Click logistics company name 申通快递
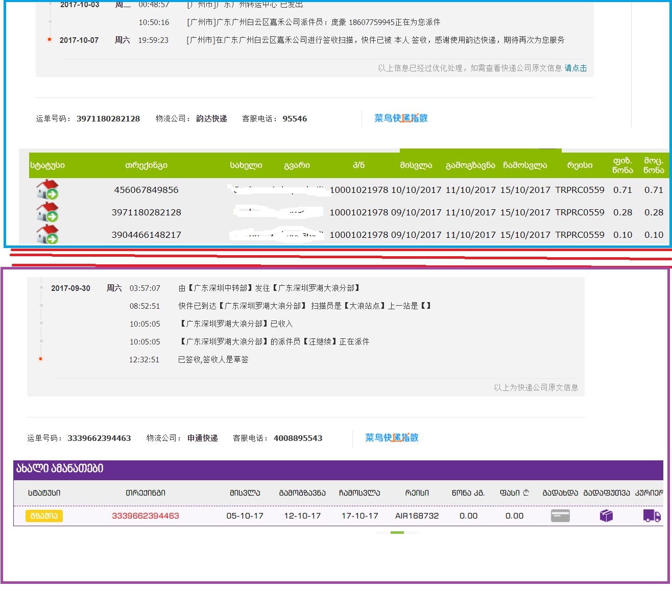672x591 pixels. (x=203, y=438)
